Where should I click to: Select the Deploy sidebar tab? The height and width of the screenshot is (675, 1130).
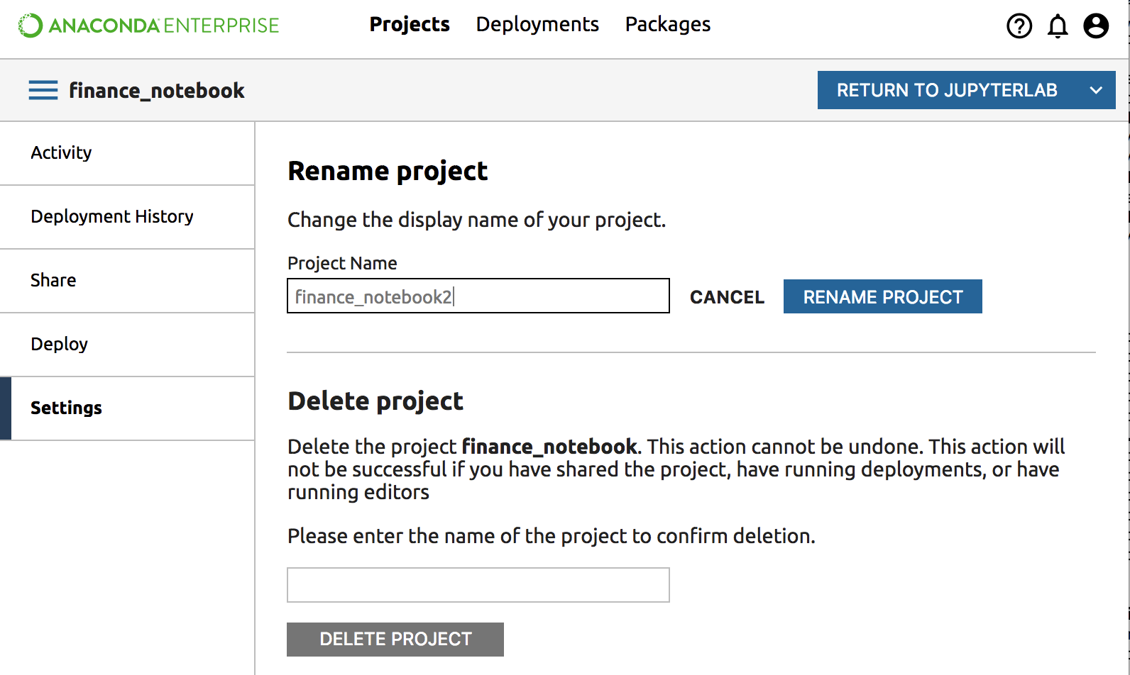pyautogui.click(x=127, y=345)
